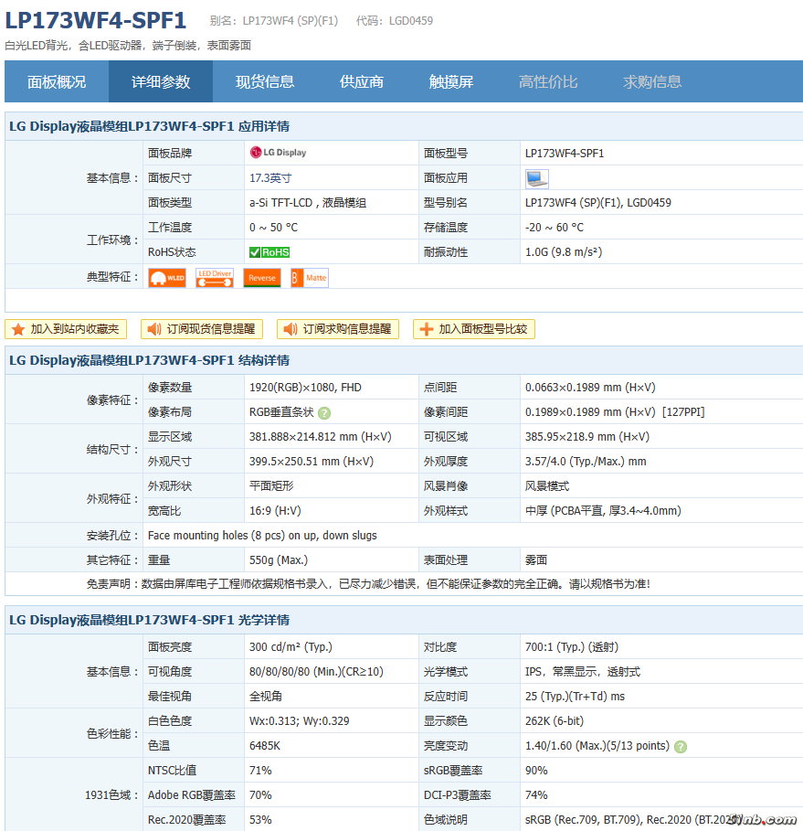Screen dimensions: 803x831
Task: Click the 结构详情 section header
Action: click(x=150, y=360)
